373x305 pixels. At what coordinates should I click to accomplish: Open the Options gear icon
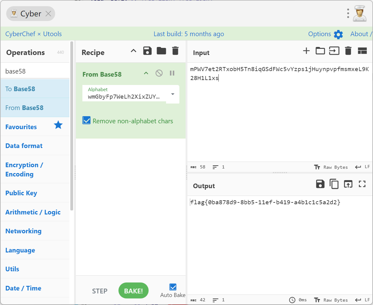(338, 34)
